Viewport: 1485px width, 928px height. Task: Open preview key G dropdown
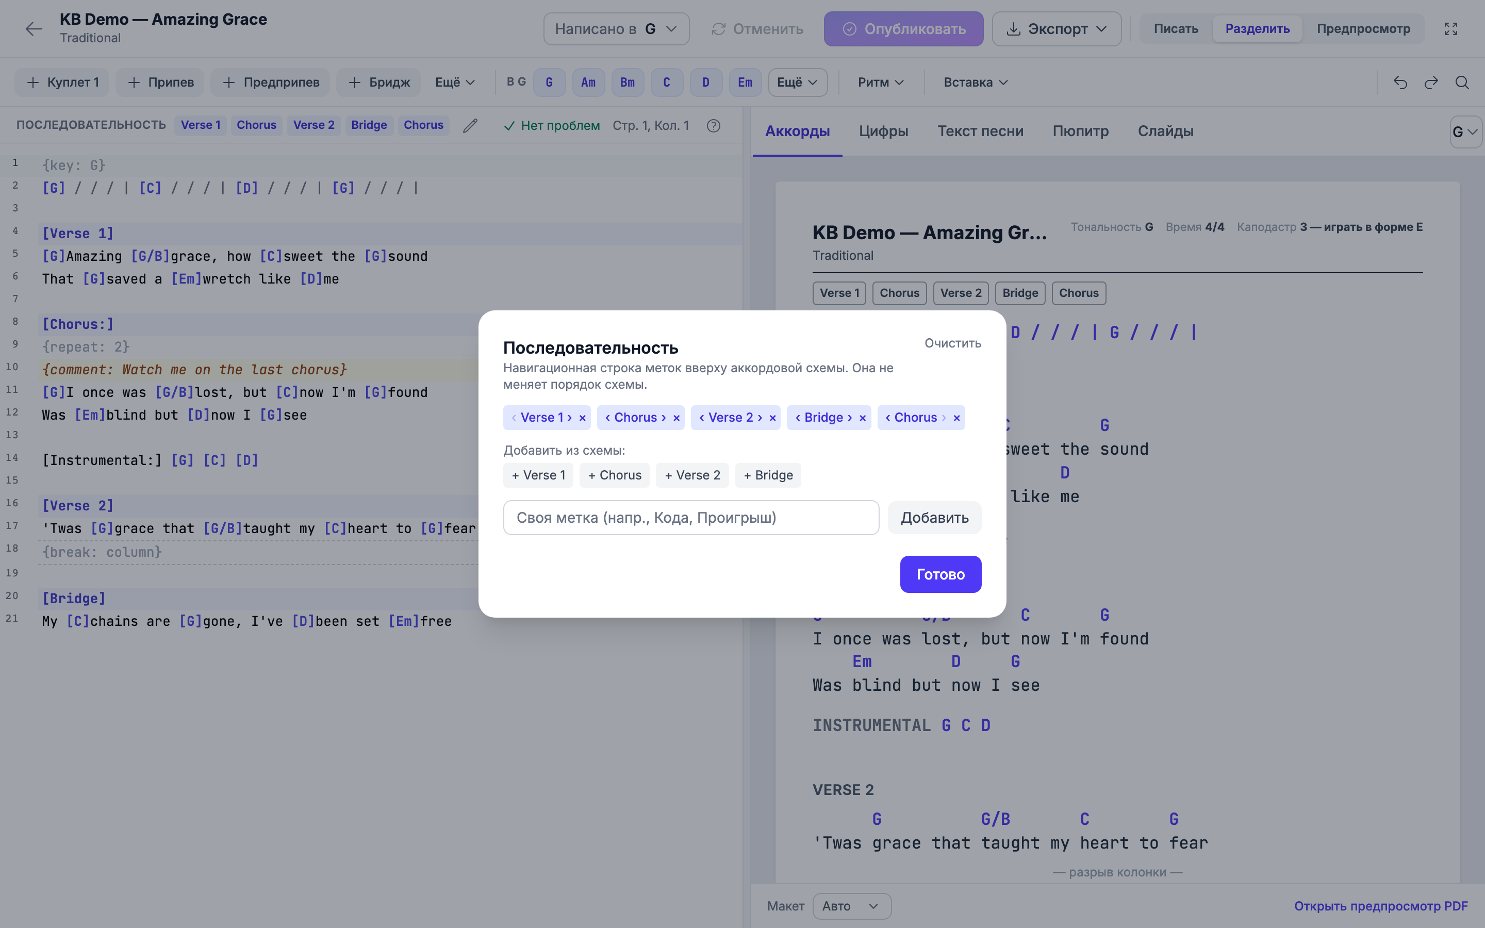(x=1465, y=131)
